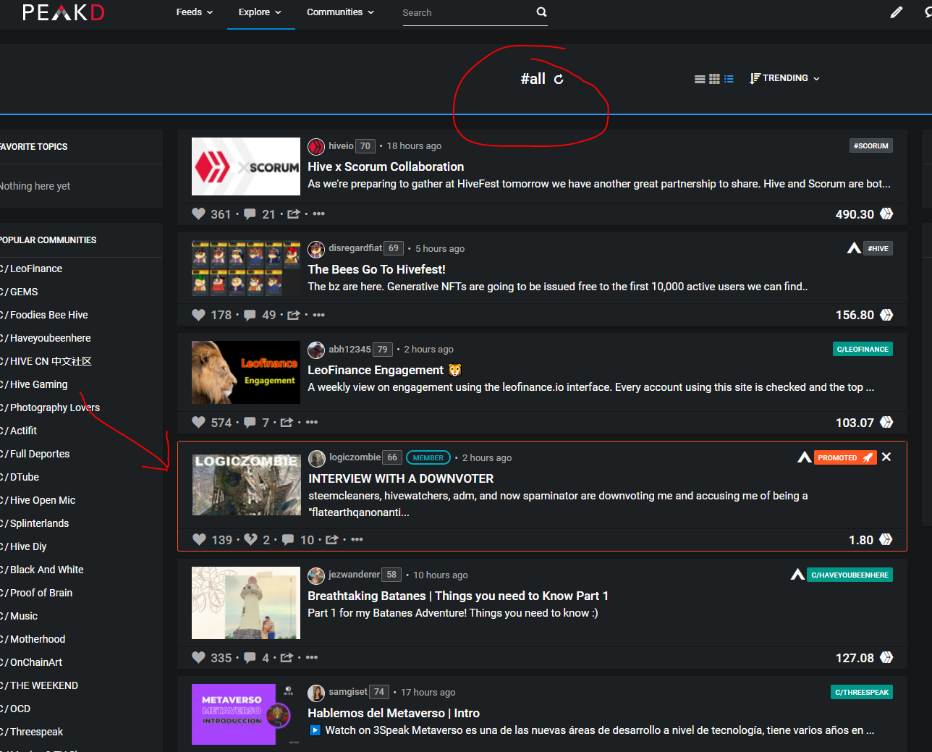Open Scorum post thumbnail
The height and width of the screenshot is (752, 932).
[246, 166]
